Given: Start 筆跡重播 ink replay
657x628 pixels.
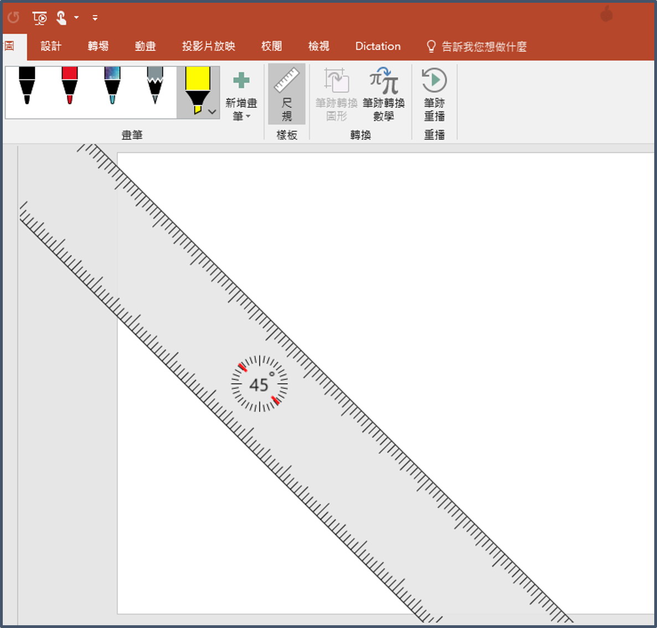Looking at the screenshot, I should click(x=434, y=95).
